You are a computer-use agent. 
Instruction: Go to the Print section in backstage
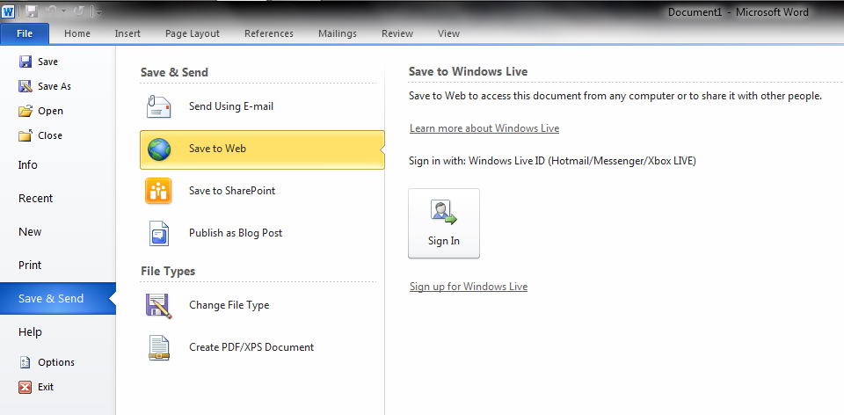30,265
